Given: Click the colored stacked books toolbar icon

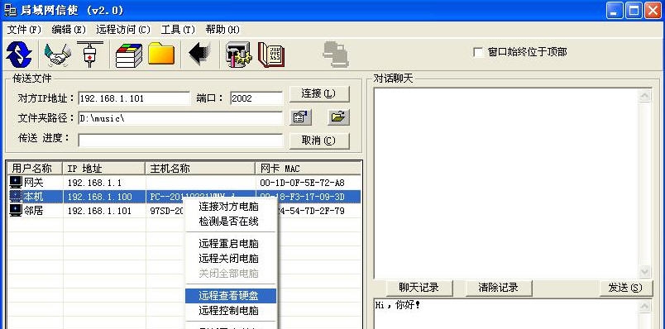Looking at the screenshot, I should pyautogui.click(x=129, y=55).
